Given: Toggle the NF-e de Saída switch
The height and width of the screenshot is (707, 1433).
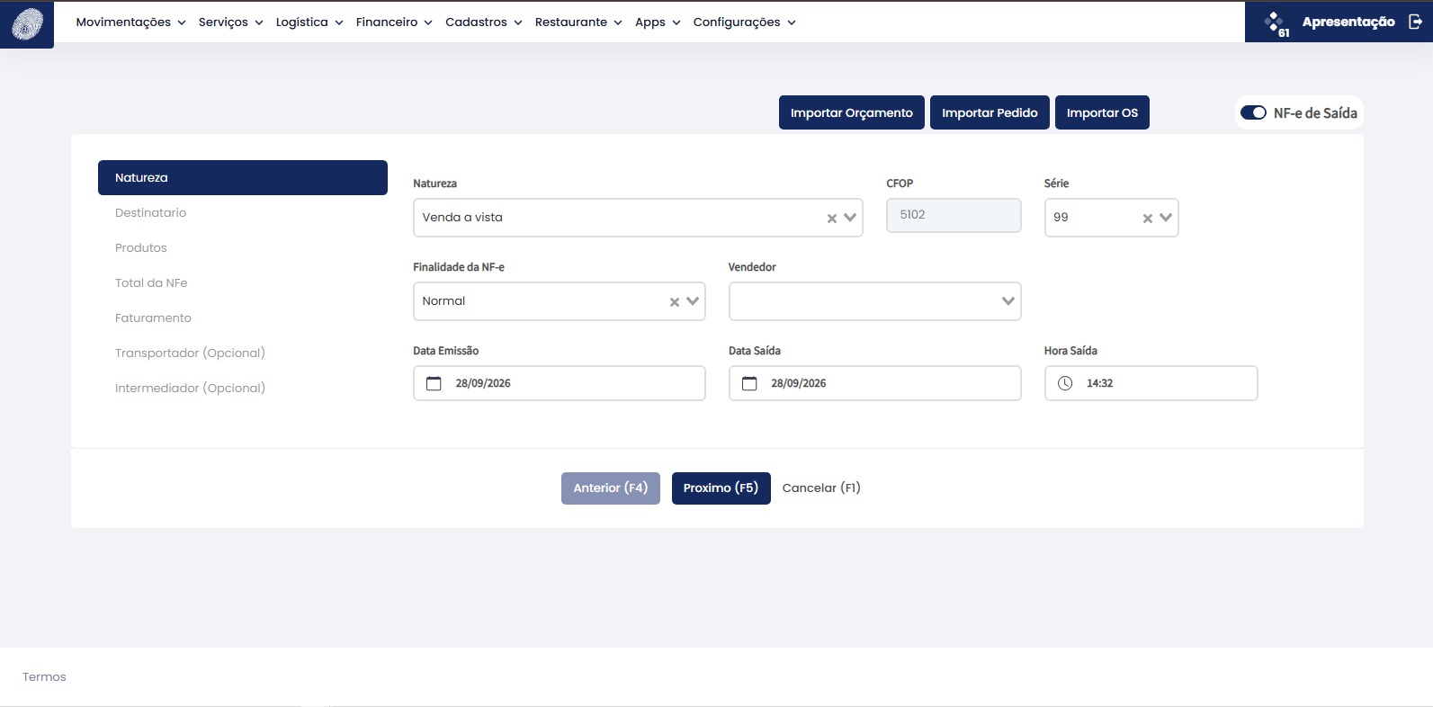Looking at the screenshot, I should 1253,112.
